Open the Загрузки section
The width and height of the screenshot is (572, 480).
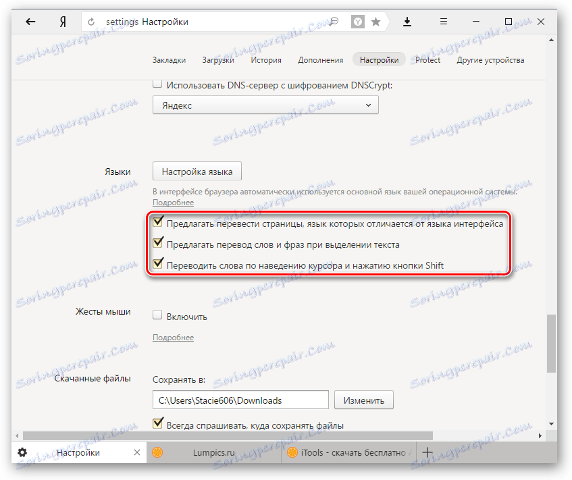click(x=218, y=60)
